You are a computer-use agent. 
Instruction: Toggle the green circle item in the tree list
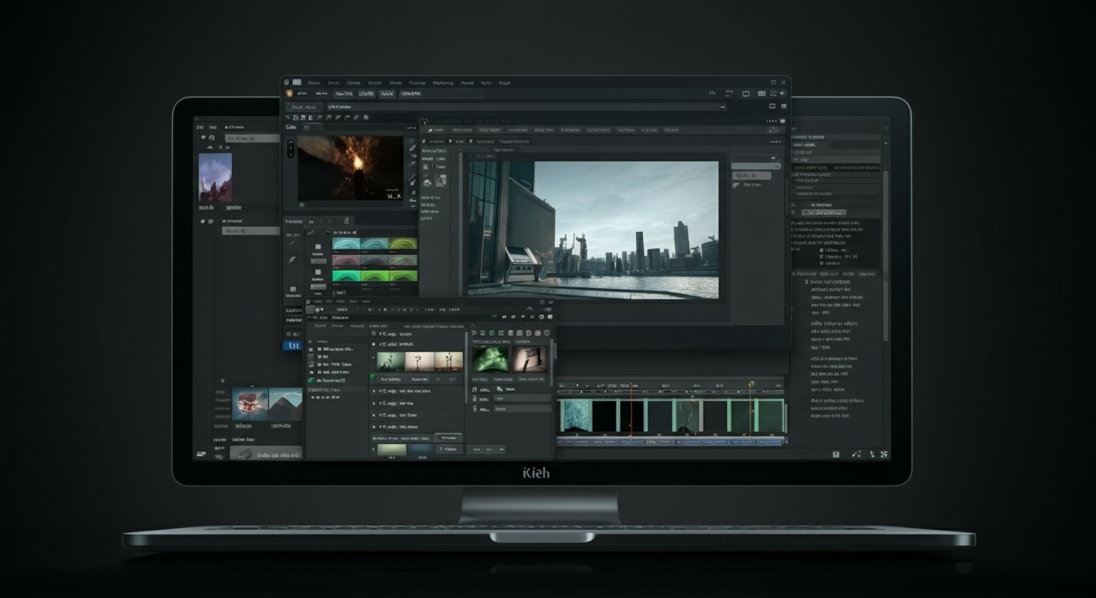click(x=311, y=380)
